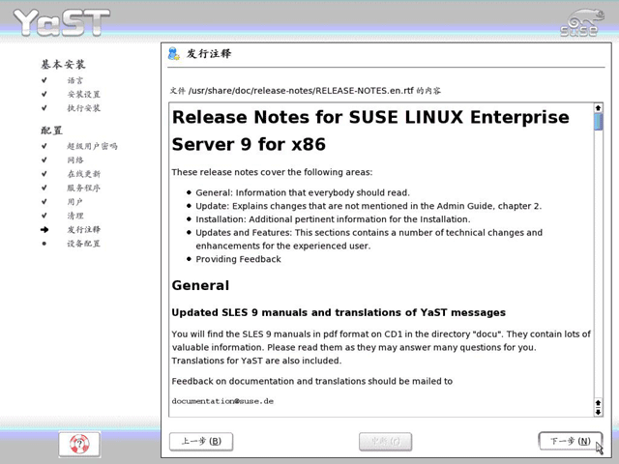619x464 pixels.
Task: Click the documentation@suse.de email address
Action: pyautogui.click(x=222, y=401)
